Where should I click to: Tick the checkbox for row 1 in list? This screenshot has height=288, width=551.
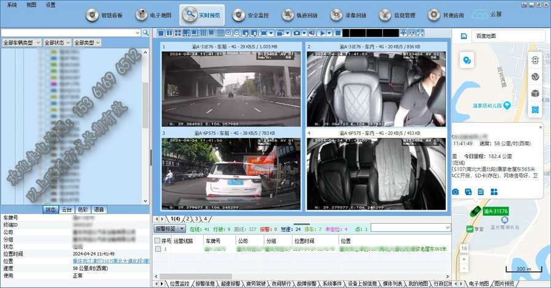coord(158,249)
